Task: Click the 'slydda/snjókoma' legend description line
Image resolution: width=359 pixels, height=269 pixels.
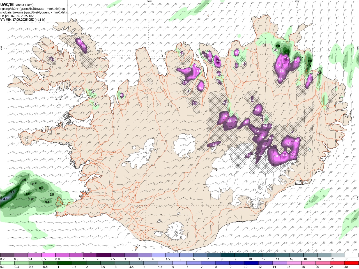Action: pos(33,12)
